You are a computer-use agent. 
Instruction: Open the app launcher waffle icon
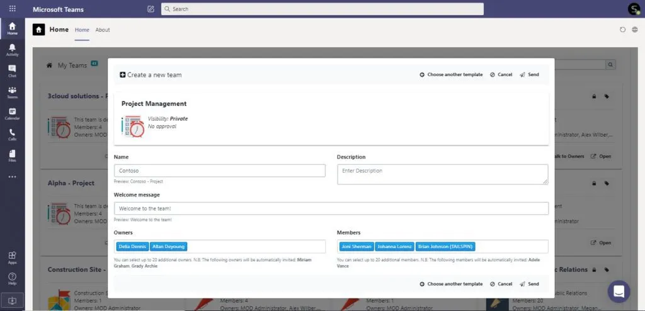(13, 9)
